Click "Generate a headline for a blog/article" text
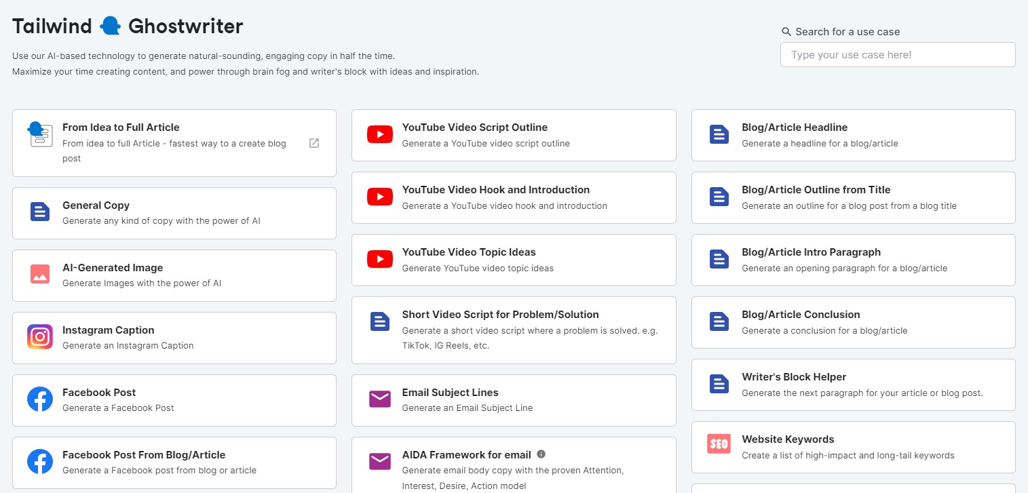The width and height of the screenshot is (1028, 493). click(x=820, y=144)
